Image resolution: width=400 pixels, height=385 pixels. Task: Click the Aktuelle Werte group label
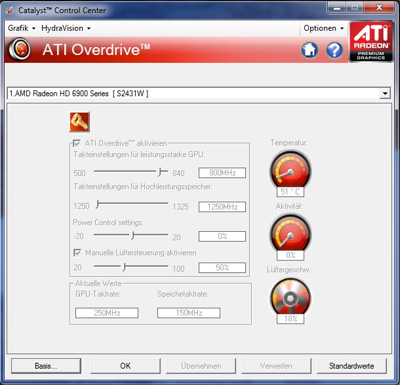[x=98, y=284]
